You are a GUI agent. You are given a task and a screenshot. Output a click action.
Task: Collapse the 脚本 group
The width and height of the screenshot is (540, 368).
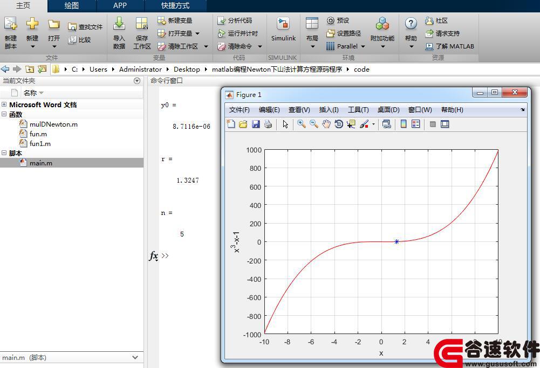(4, 152)
